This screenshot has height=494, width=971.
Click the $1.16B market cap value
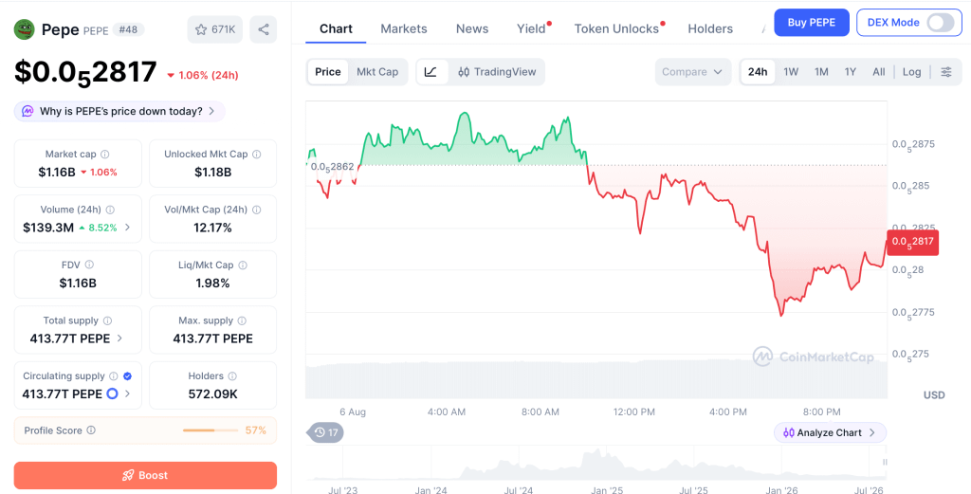coord(57,173)
